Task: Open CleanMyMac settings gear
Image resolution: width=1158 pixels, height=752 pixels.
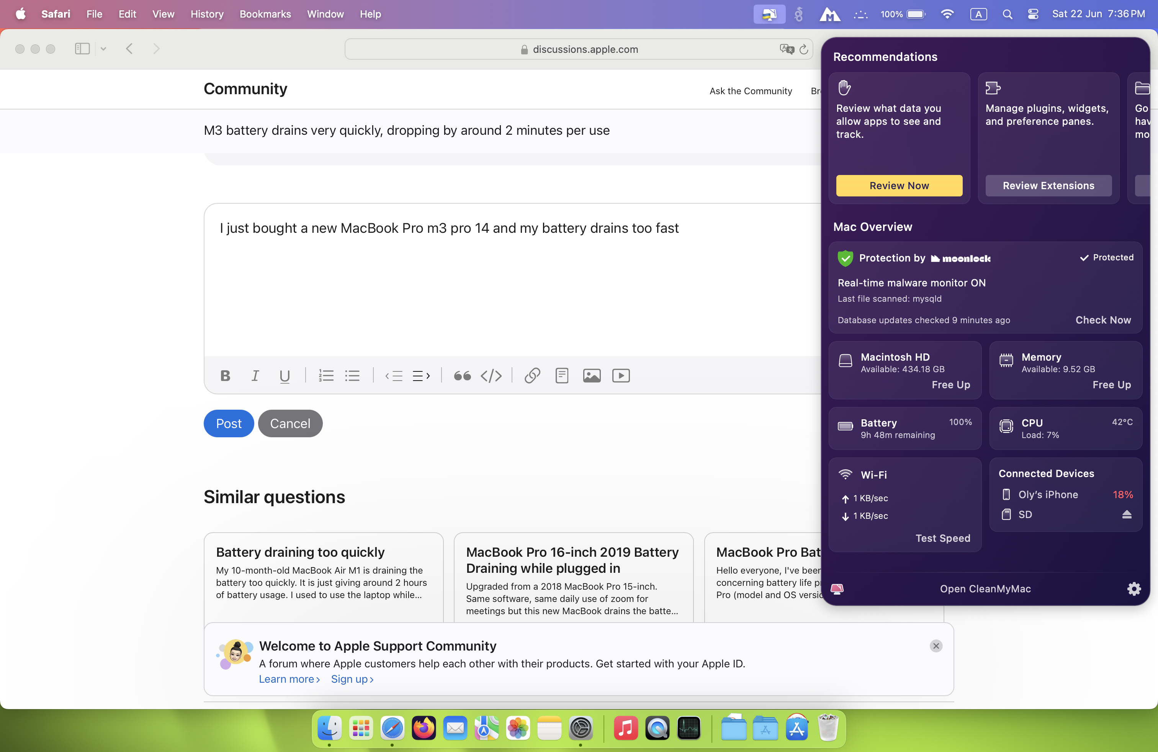Action: click(1133, 589)
